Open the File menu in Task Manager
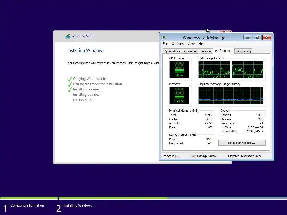The height and width of the screenshot is (215, 287). coord(165,44)
